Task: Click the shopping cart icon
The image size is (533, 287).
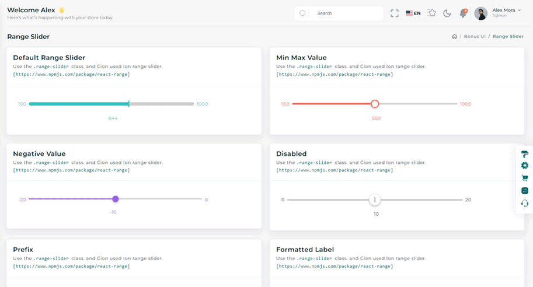Action: click(524, 178)
